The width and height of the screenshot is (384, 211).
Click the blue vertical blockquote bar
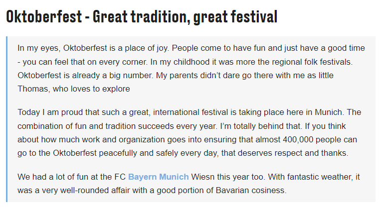click(x=6, y=119)
